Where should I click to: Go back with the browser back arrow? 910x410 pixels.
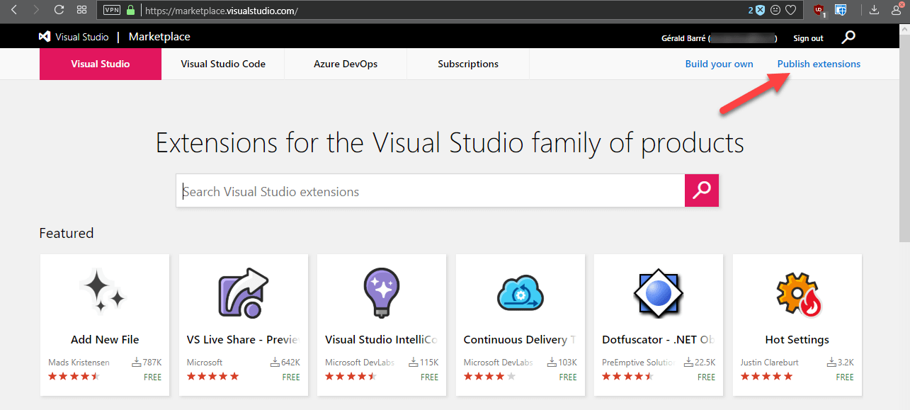pos(14,10)
